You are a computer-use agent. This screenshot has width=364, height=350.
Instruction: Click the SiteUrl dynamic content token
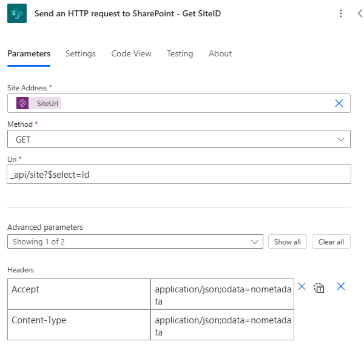(x=39, y=103)
